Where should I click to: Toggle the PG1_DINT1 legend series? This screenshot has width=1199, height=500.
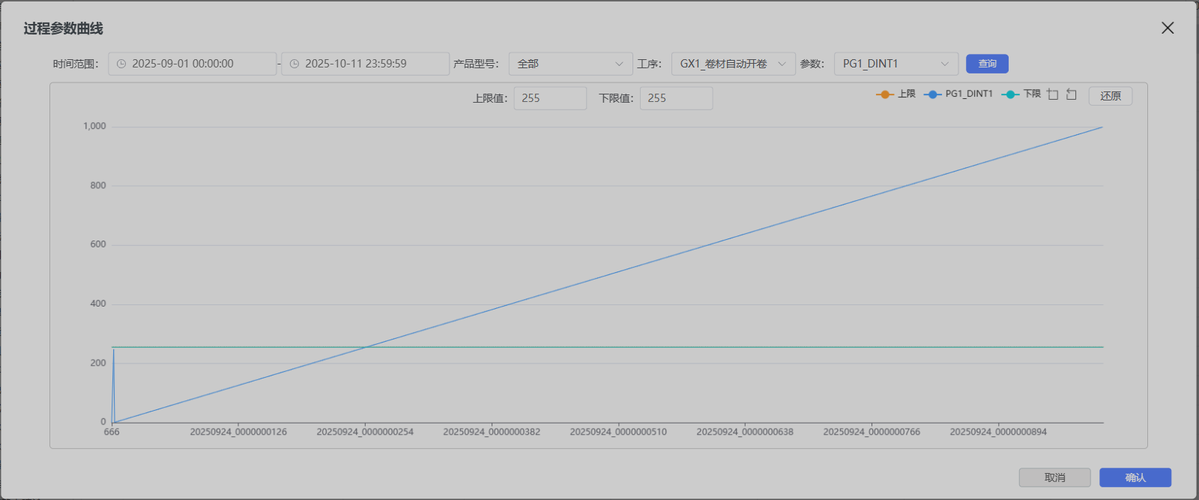pos(959,94)
